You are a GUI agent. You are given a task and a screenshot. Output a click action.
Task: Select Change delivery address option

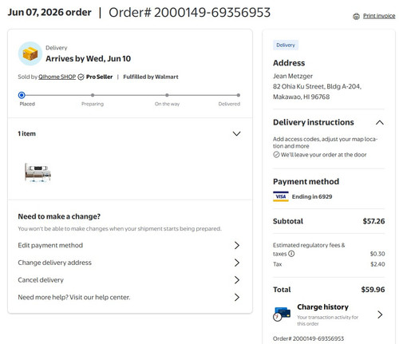click(129, 263)
